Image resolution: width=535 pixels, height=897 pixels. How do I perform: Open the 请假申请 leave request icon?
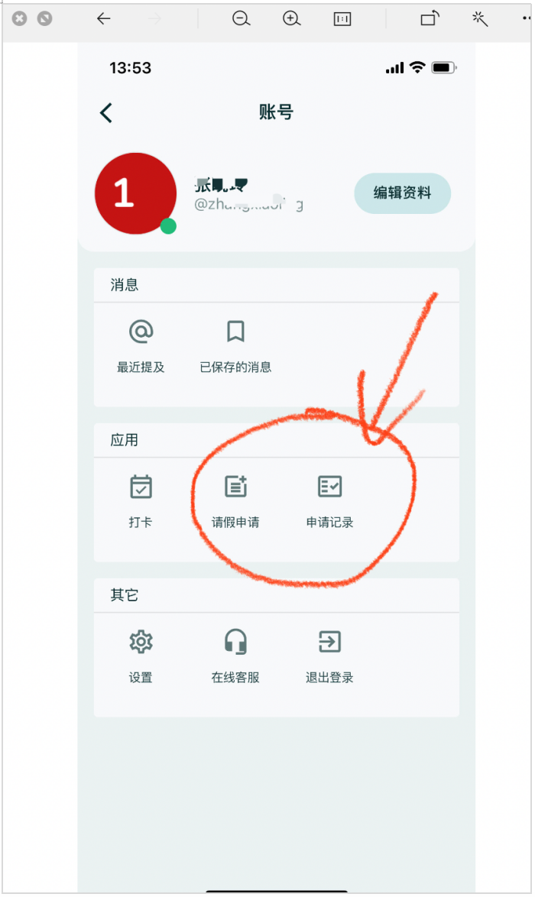tap(235, 487)
